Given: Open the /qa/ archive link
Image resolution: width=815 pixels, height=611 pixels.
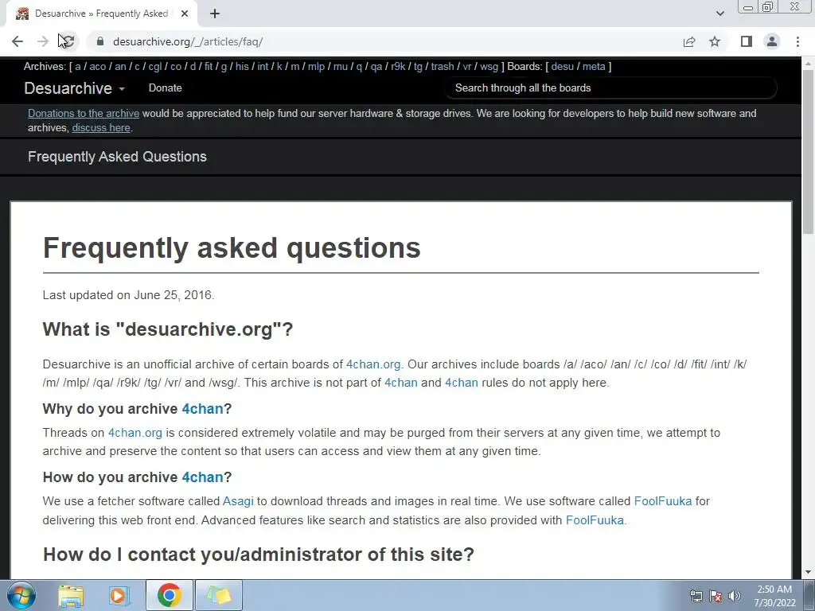Looking at the screenshot, I should 376,67.
